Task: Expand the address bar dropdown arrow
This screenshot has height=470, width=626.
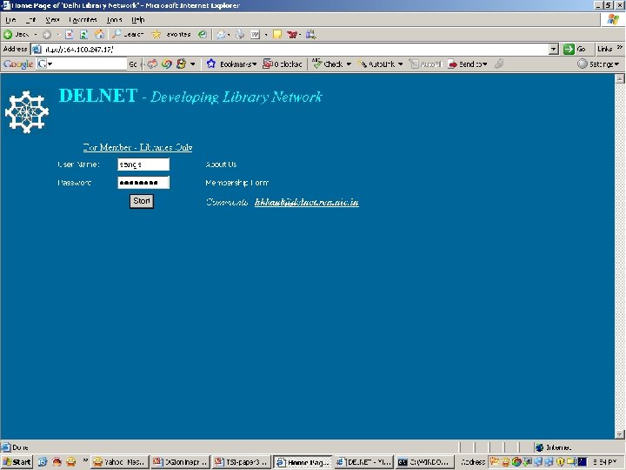Action: 553,49
